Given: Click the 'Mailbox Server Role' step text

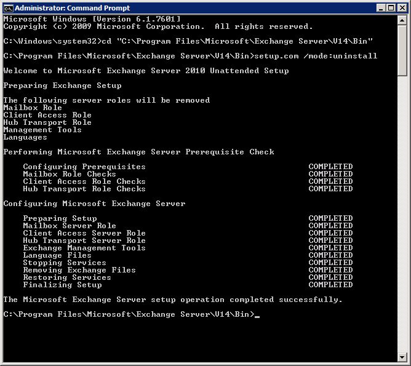Looking at the screenshot, I should (70, 226).
